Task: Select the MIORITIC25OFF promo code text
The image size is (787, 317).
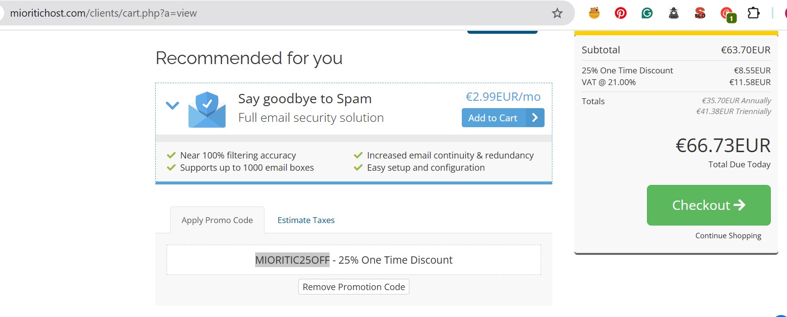Action: click(x=292, y=260)
